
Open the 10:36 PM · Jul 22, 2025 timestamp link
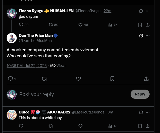[27, 66]
